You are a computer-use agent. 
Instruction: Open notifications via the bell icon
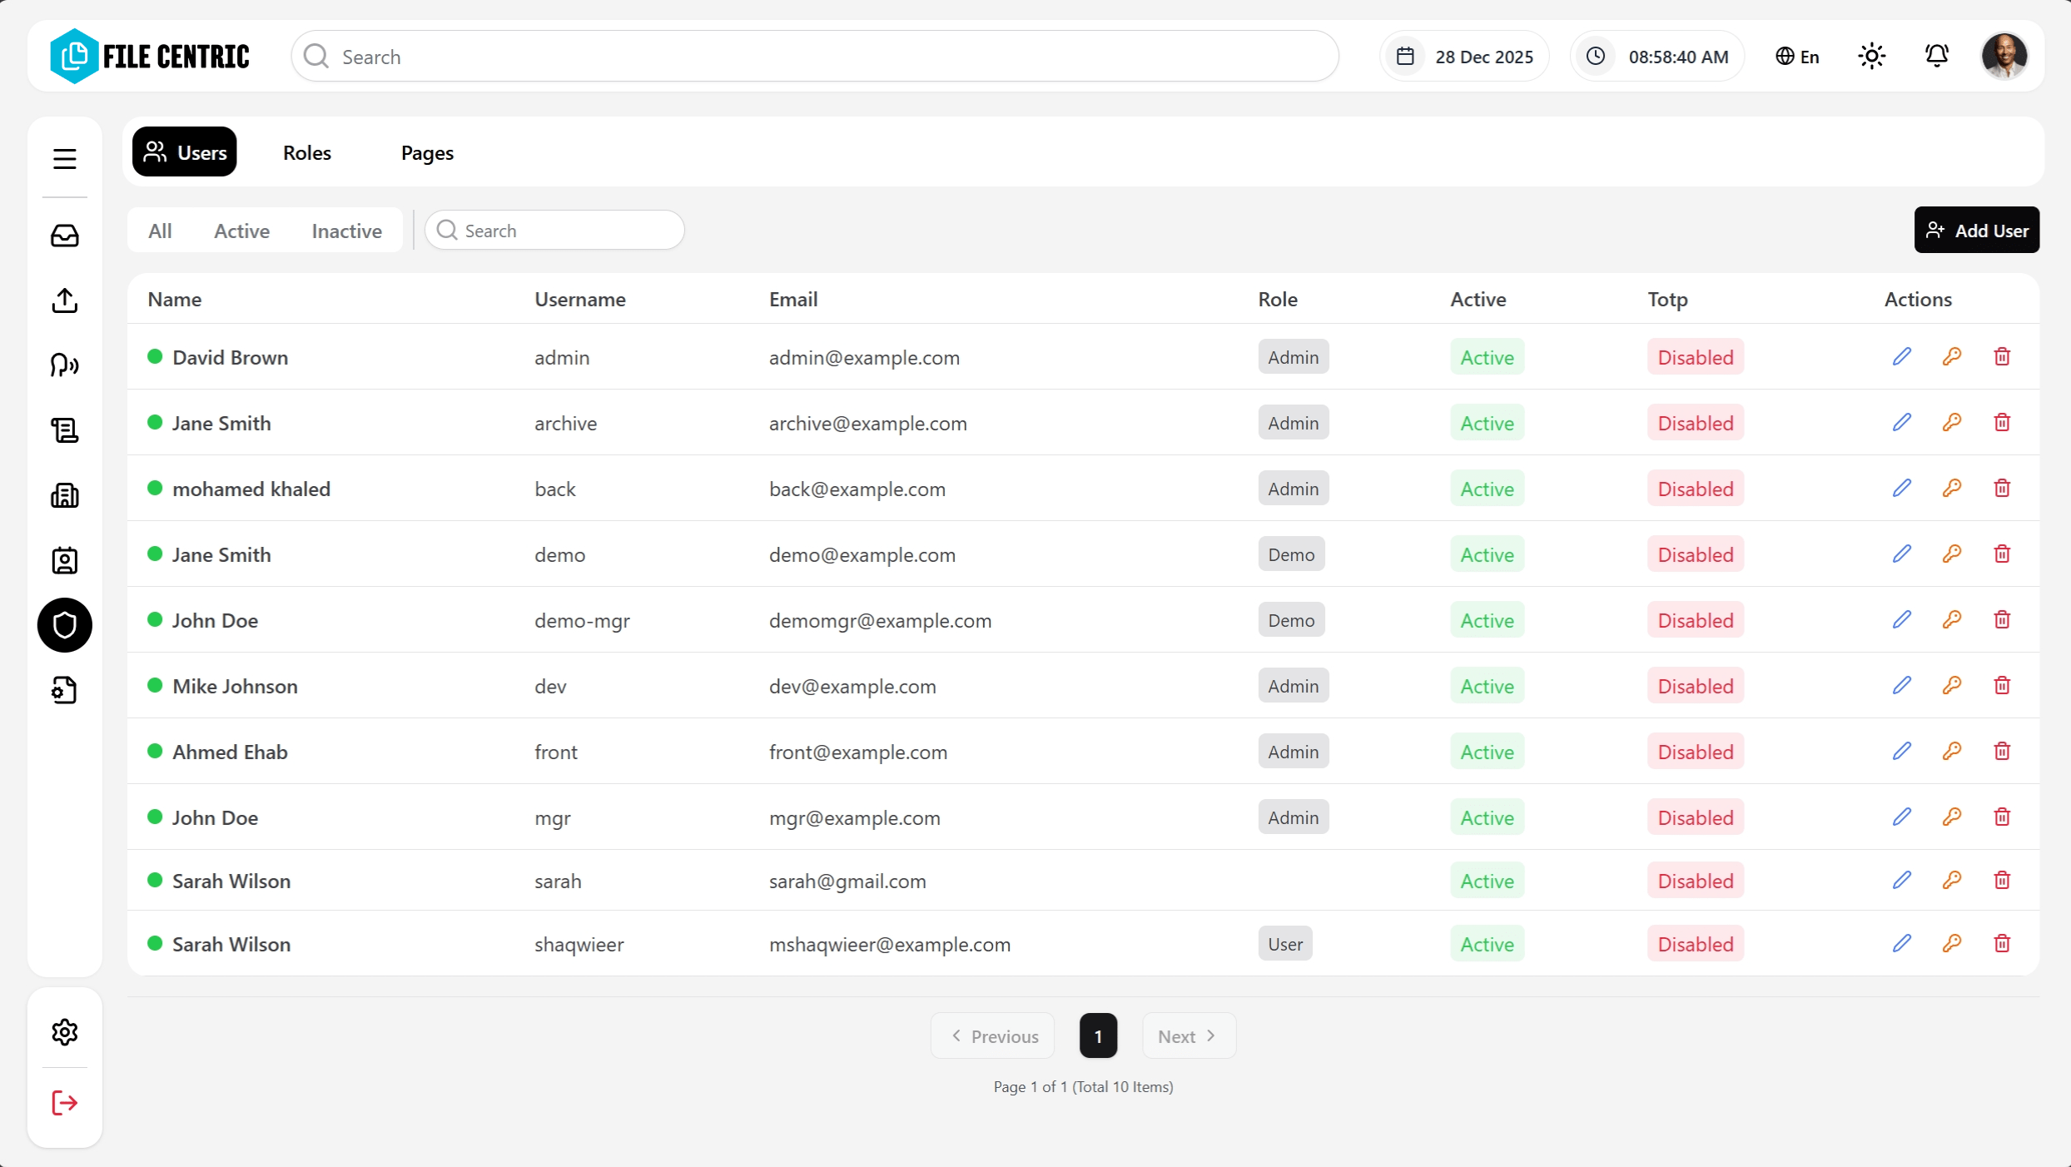(1937, 56)
